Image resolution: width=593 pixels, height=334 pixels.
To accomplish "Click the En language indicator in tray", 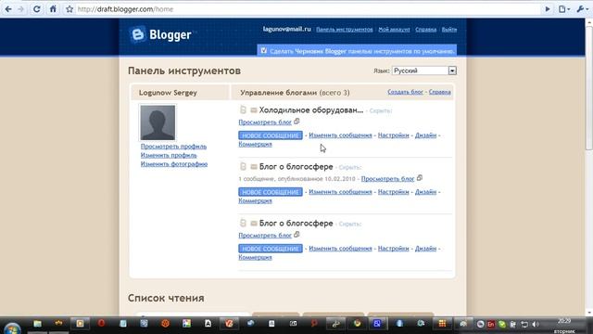I will tap(490, 325).
